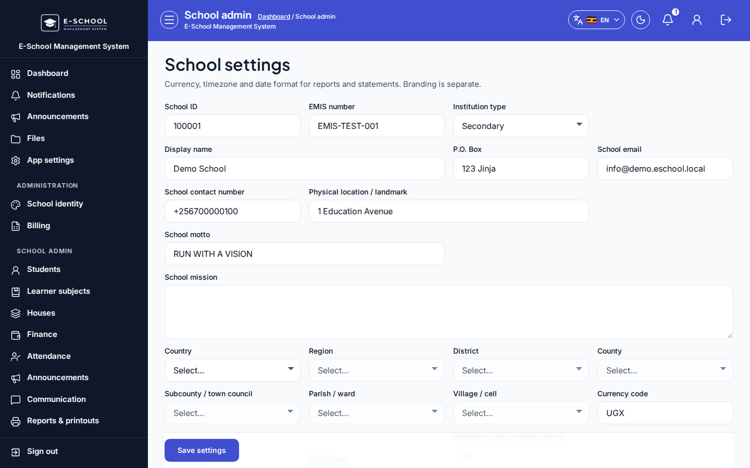Viewport: 750px width, 468px height.
Task: Expand the Region select box
Action: point(377,370)
